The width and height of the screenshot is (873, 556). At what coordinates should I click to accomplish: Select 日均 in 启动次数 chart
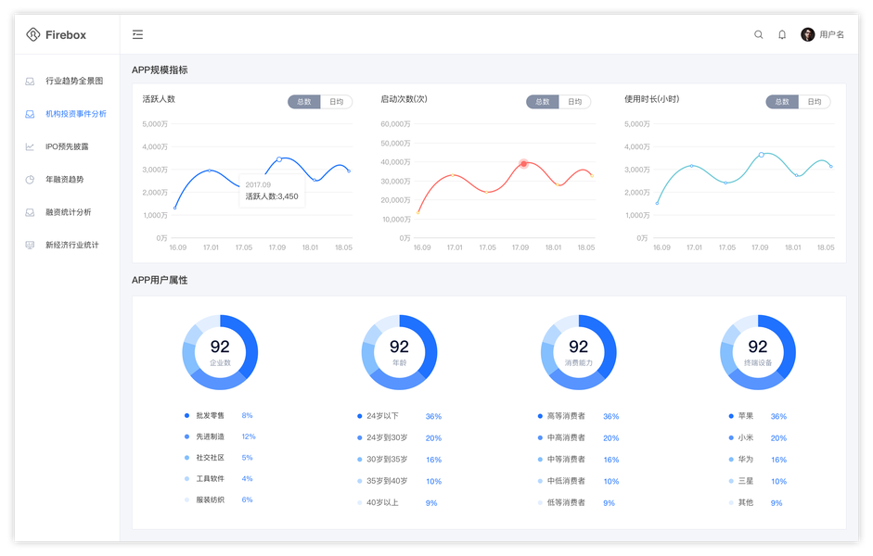574,102
